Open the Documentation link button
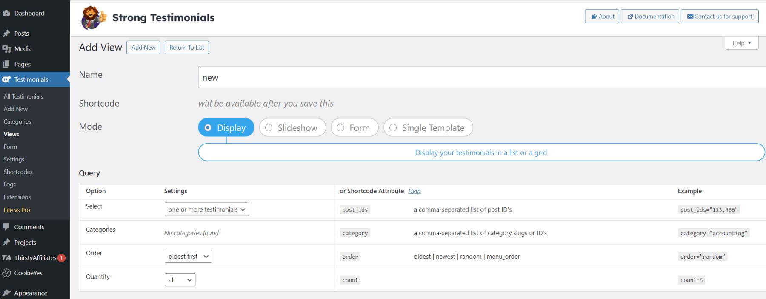This screenshot has width=766, height=299. [650, 17]
